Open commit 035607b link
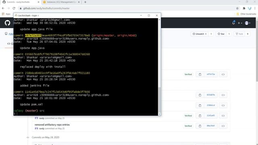This screenshot has height=145, width=258. [211, 95]
